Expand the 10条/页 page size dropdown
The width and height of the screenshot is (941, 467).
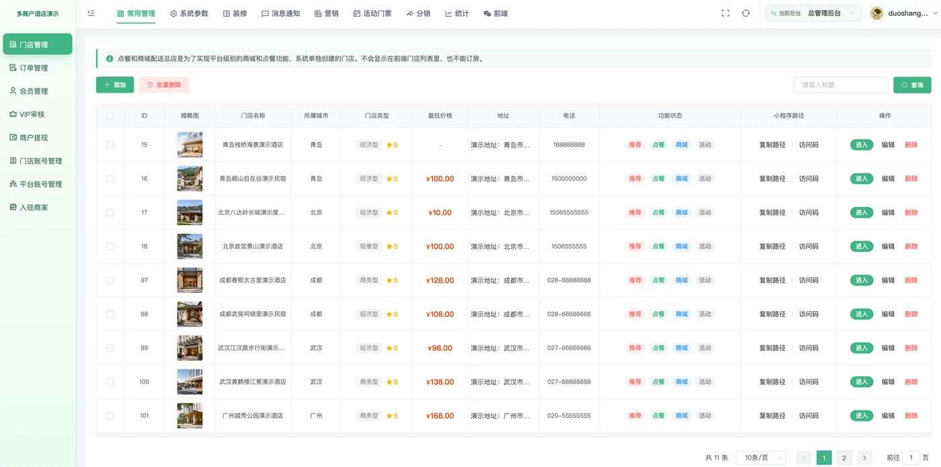(761, 458)
